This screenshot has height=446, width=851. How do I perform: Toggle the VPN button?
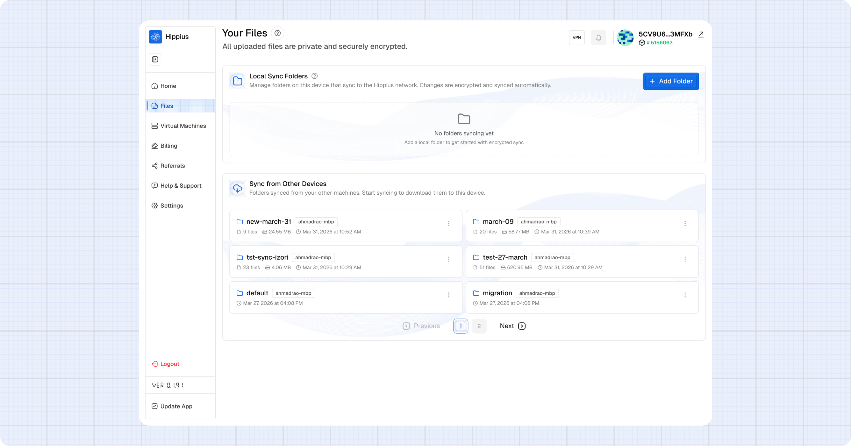pos(576,38)
